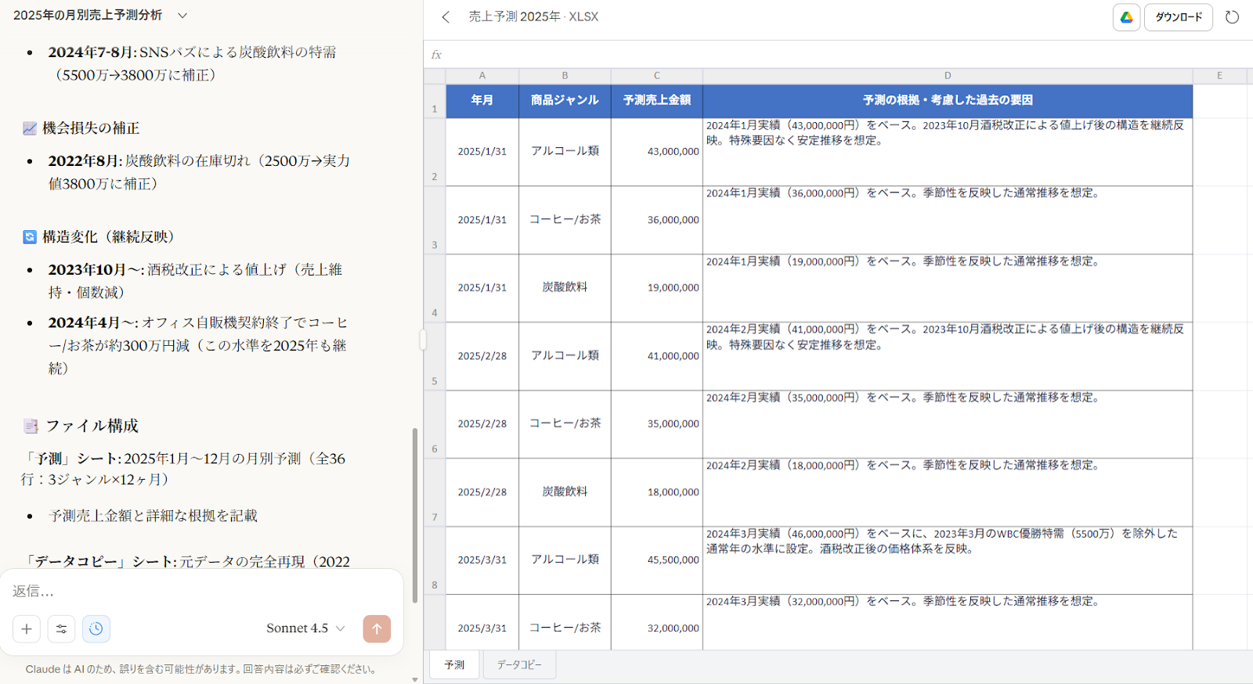The height and width of the screenshot is (684, 1253).
Task: Click the rationale cell mentioning WBC優勝特需
Action: pyautogui.click(x=948, y=560)
